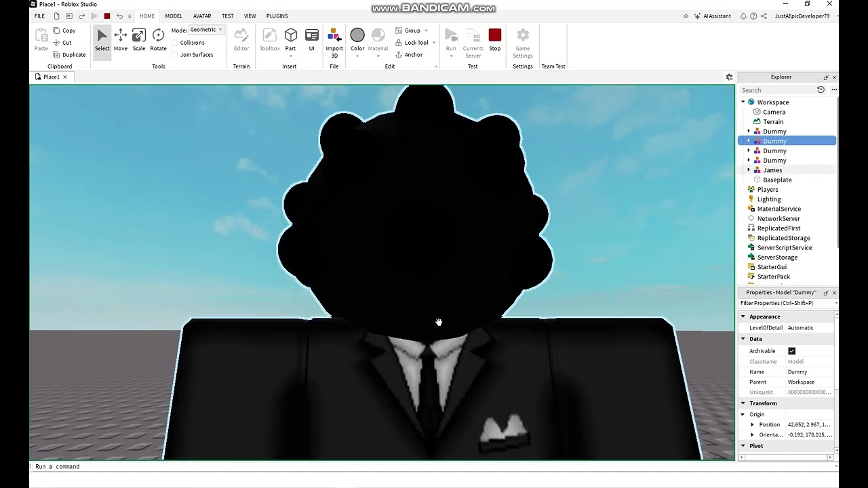Switch to the VIEW tab
Image resolution: width=868 pixels, height=488 pixels.
(250, 16)
